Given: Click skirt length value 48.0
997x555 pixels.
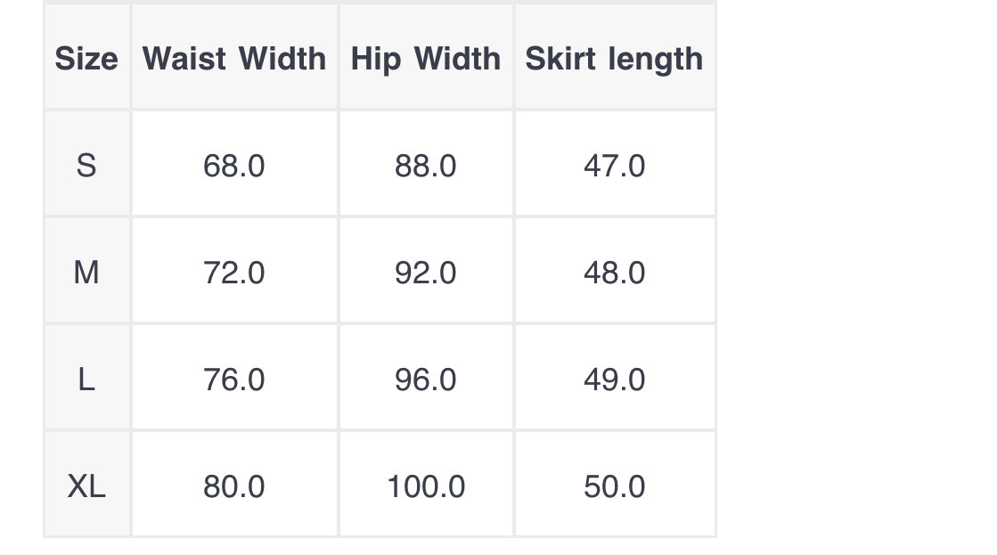Looking at the screenshot, I should pos(614,273).
